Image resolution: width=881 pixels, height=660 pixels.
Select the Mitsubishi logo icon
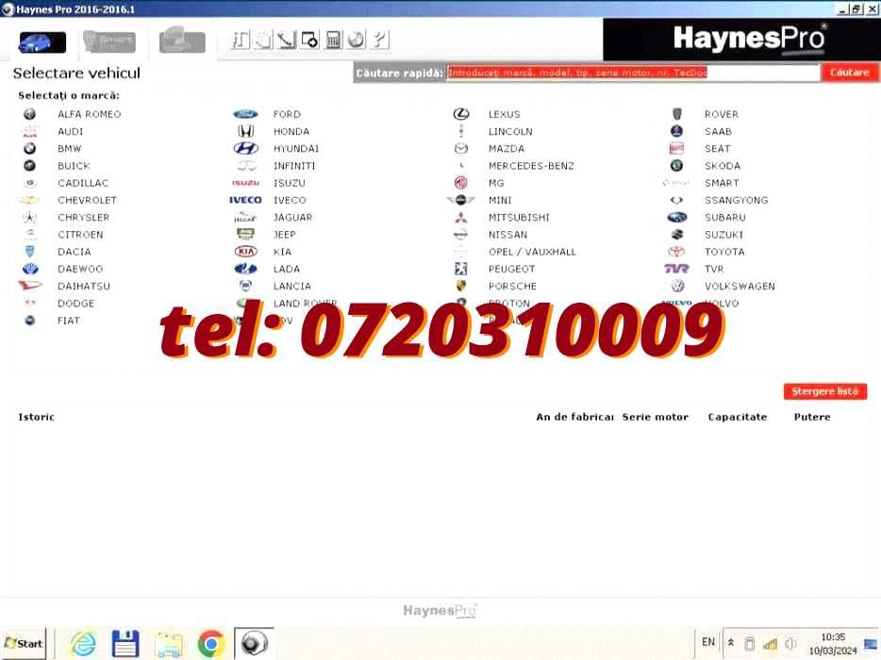pyautogui.click(x=460, y=218)
